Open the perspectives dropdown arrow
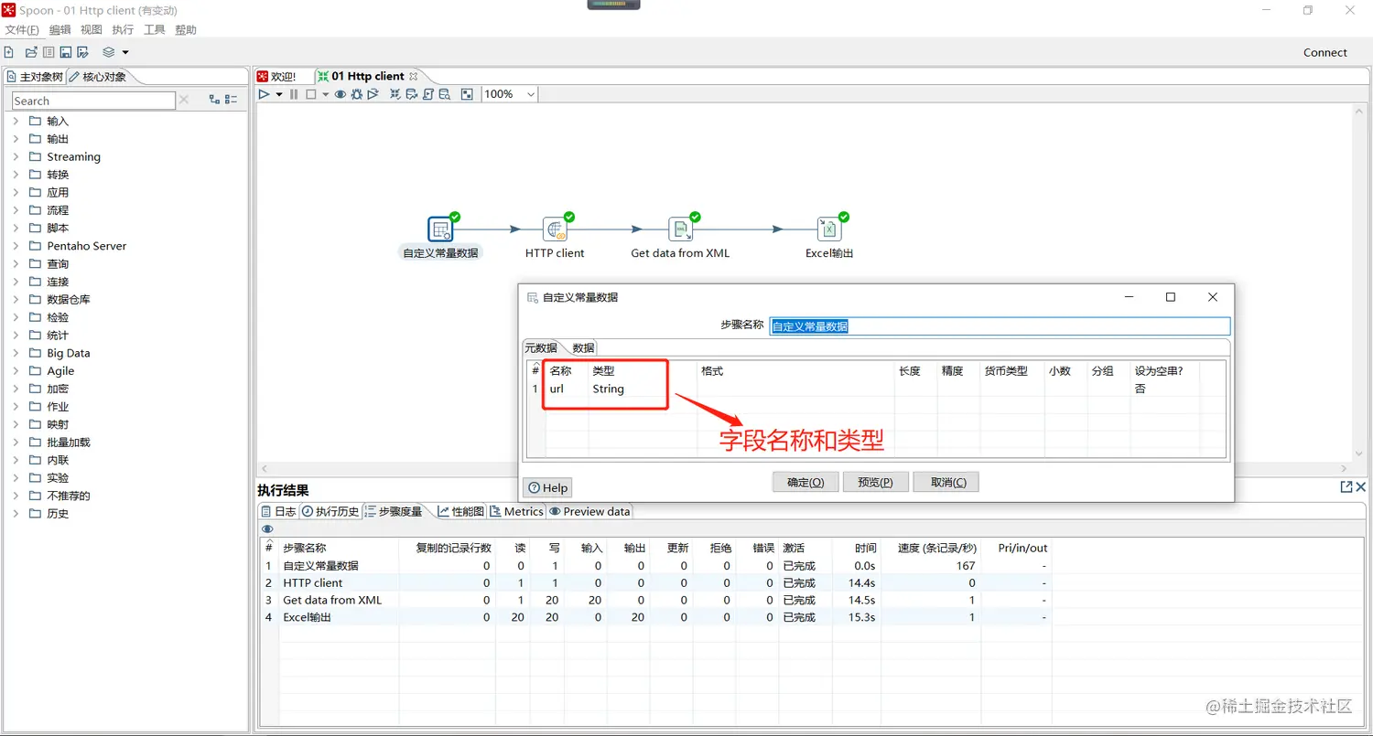 [125, 53]
